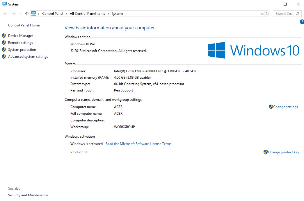This screenshot has height=201, width=304.
Task: Click the WORKGROUP value
Action: (124, 127)
